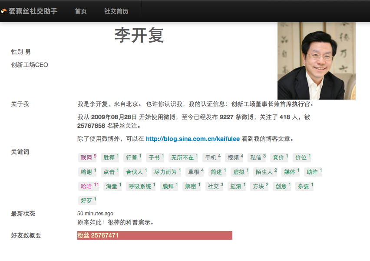The width and height of the screenshot is (370, 261).
Task: Select the 哈哈 keyword tag
Action: point(89,186)
